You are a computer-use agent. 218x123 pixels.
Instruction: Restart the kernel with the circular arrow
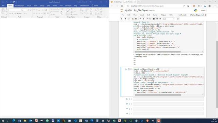tap(157, 19)
